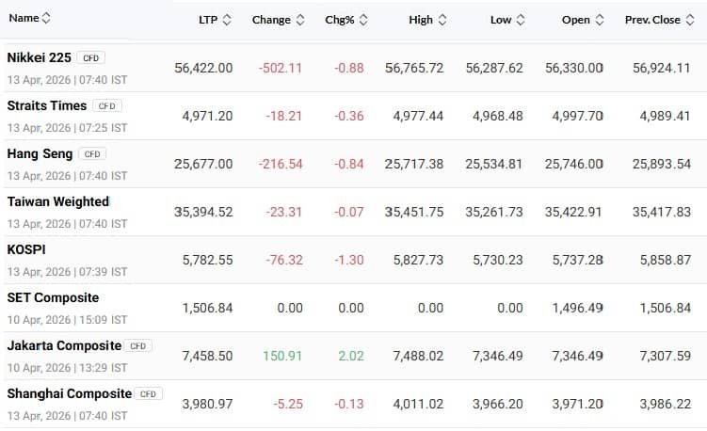This screenshot has width=707, height=431.
Task: Sort the Low column via arrow icon
Action: coord(521,20)
